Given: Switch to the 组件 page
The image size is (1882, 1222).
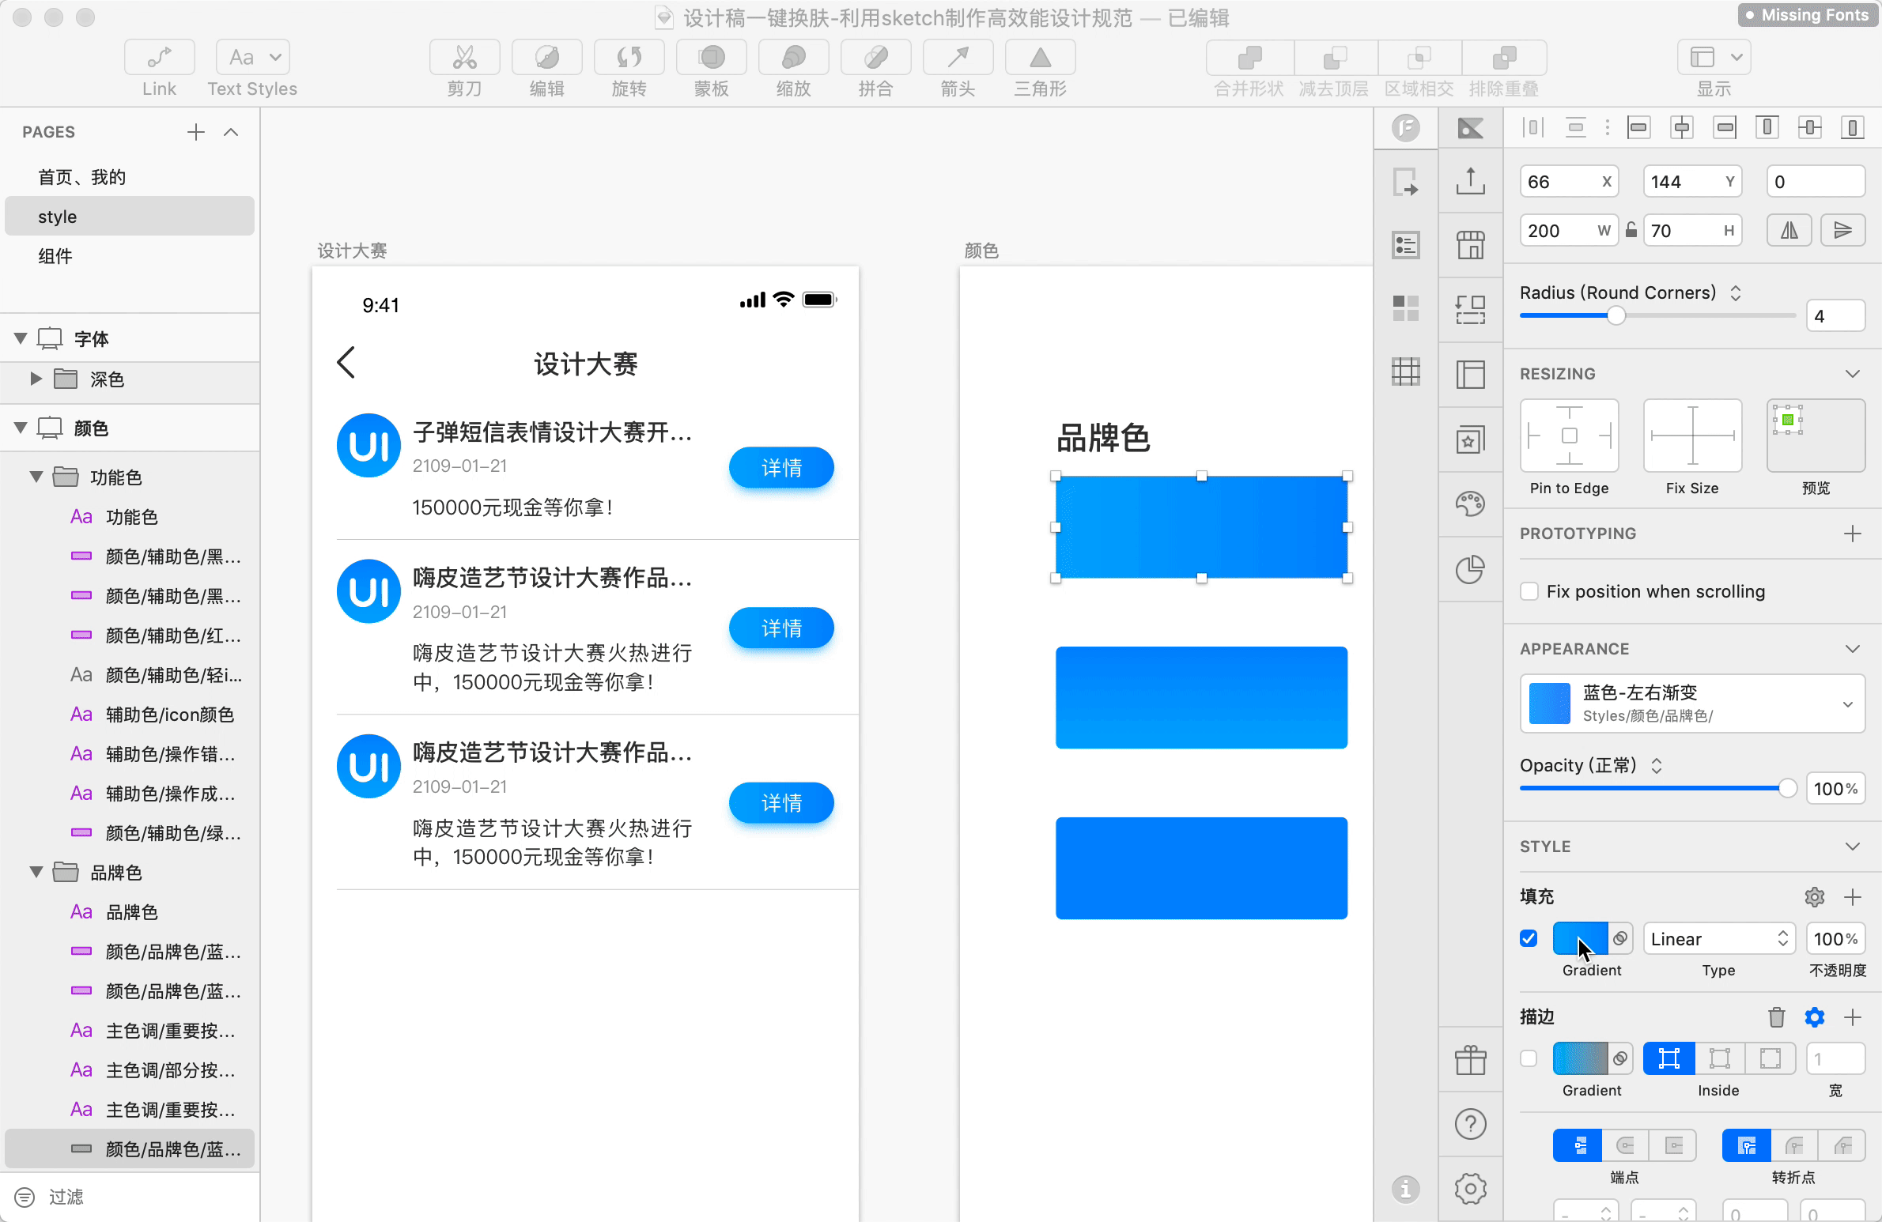Looking at the screenshot, I should 55,256.
